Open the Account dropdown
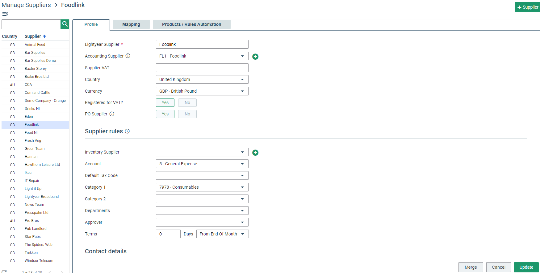540x273 pixels. tap(202, 164)
